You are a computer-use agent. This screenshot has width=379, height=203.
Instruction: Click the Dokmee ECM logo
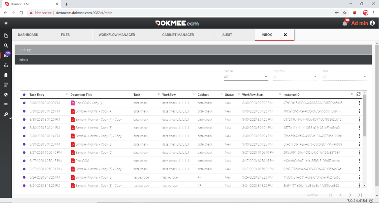pos(177,23)
